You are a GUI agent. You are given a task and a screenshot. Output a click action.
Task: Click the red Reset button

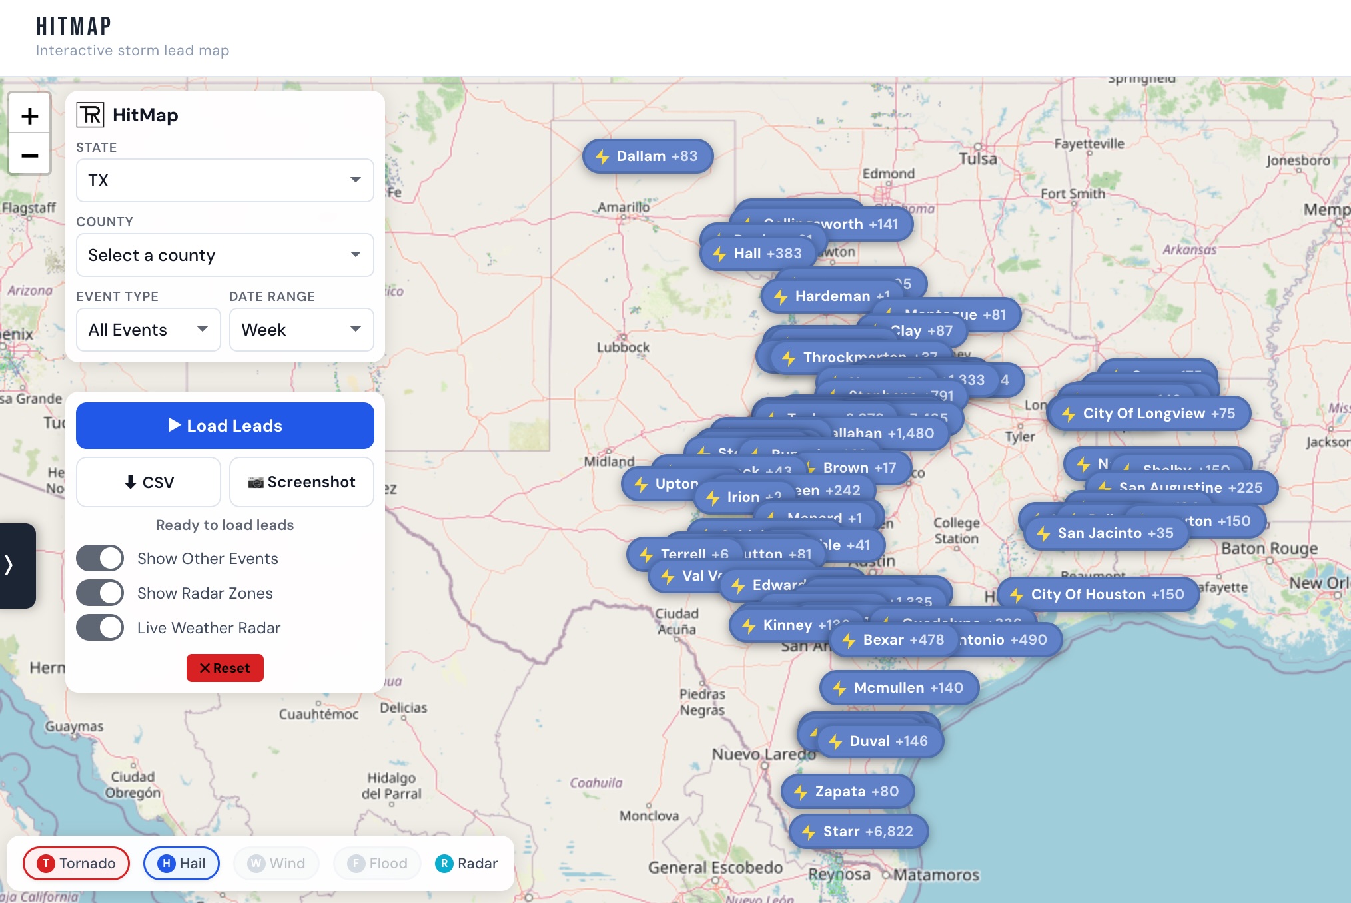225,668
